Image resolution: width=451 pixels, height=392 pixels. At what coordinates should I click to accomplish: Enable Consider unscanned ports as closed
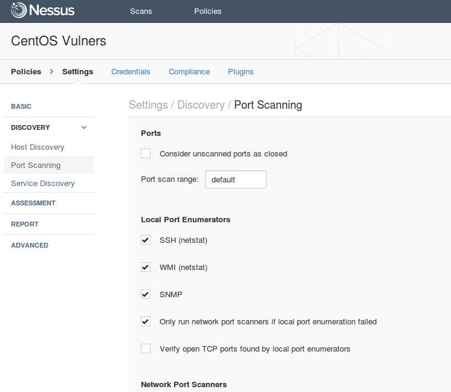[x=146, y=153]
